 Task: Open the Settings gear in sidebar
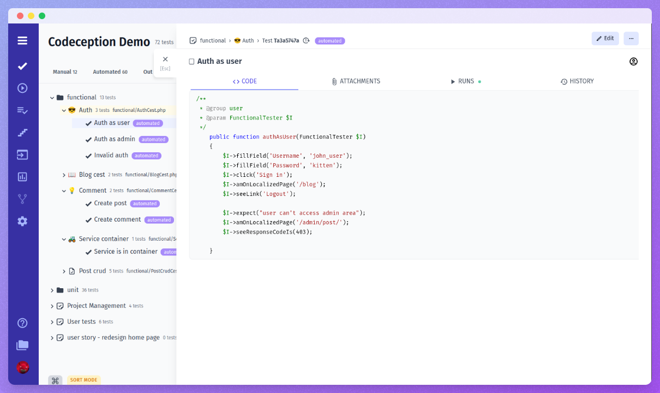point(22,221)
